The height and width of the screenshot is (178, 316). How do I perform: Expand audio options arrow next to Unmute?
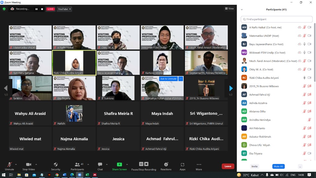pyautogui.click(x=16, y=164)
